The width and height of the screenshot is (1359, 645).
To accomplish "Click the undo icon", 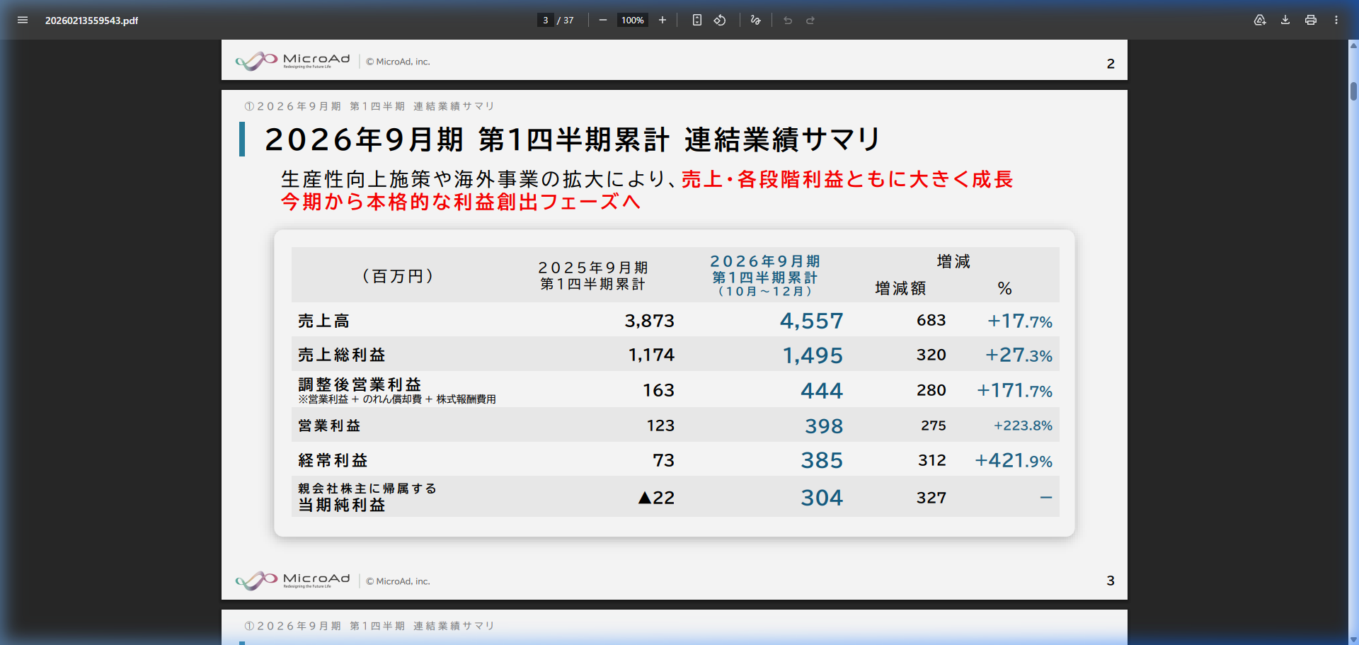I will click(x=787, y=20).
